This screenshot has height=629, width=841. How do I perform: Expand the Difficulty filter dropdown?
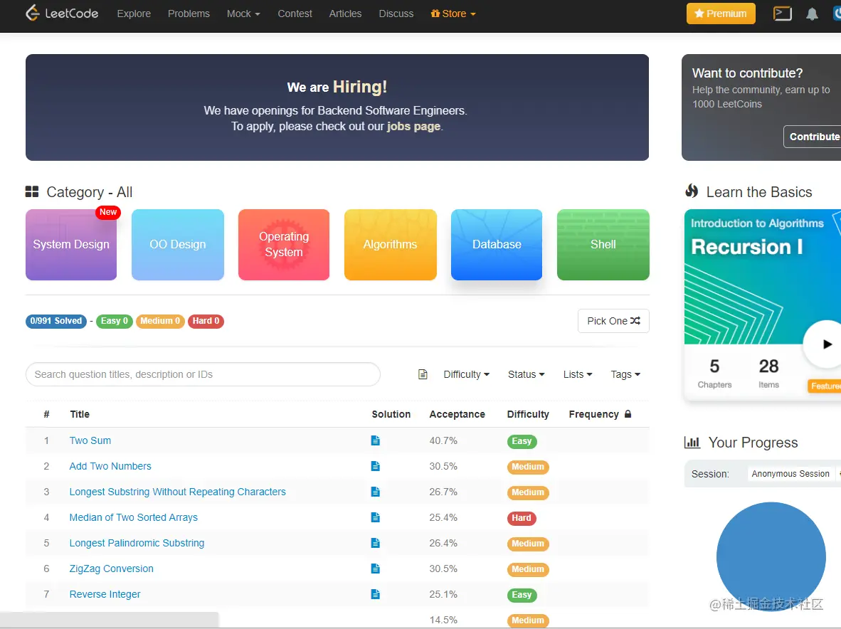point(466,374)
